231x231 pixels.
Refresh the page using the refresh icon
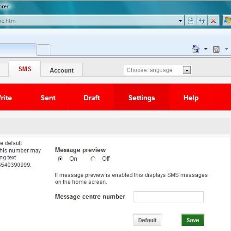click(x=202, y=20)
